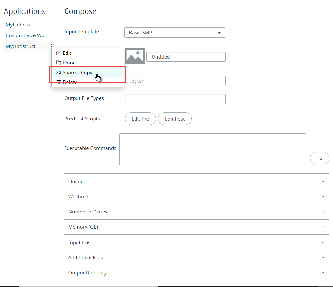This screenshot has width=333, height=287.
Task: Click the Applications heading text
Action: coord(25,11)
